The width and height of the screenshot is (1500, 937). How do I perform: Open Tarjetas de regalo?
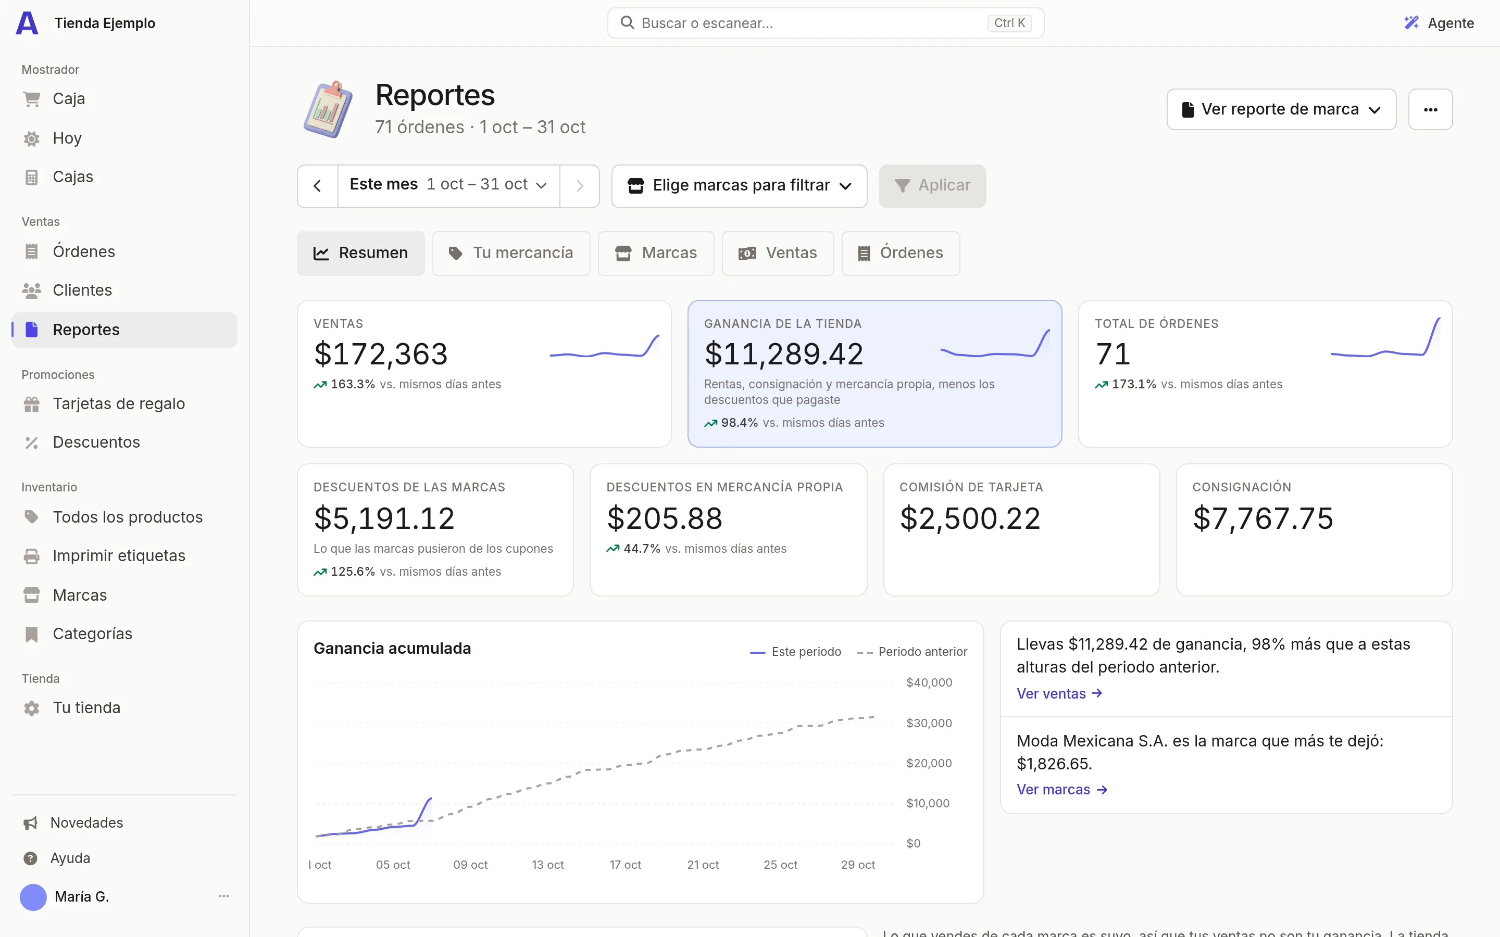pyautogui.click(x=124, y=404)
